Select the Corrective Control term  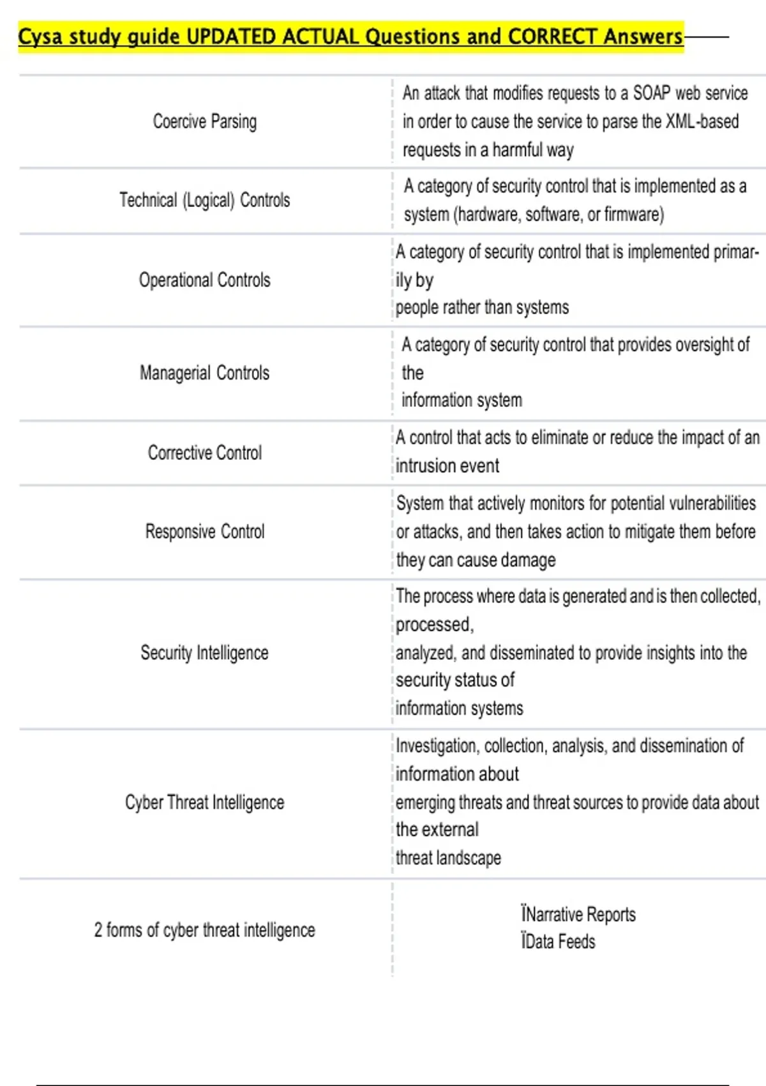(x=204, y=453)
